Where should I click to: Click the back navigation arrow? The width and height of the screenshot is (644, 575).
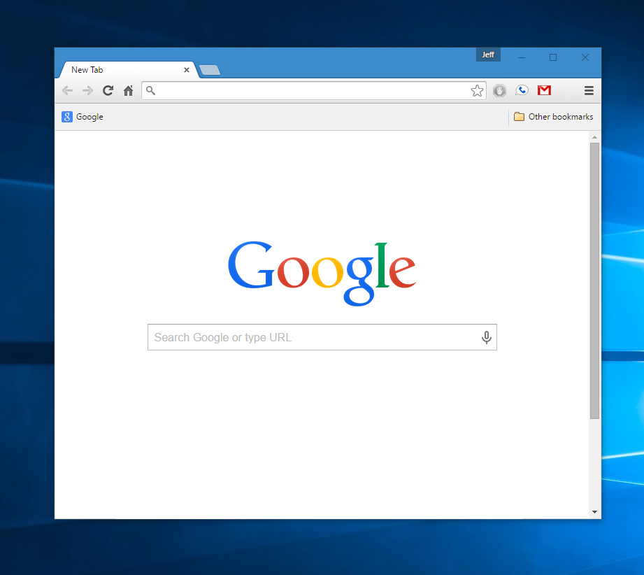(67, 90)
